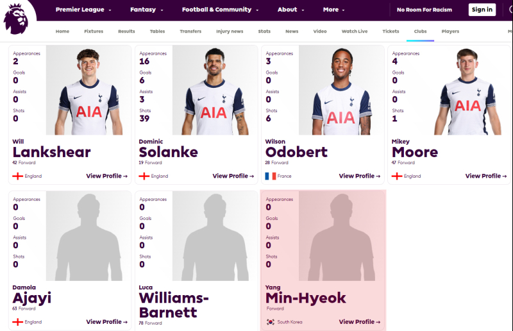Click the England flag on Lankshear card

pyautogui.click(x=18, y=176)
